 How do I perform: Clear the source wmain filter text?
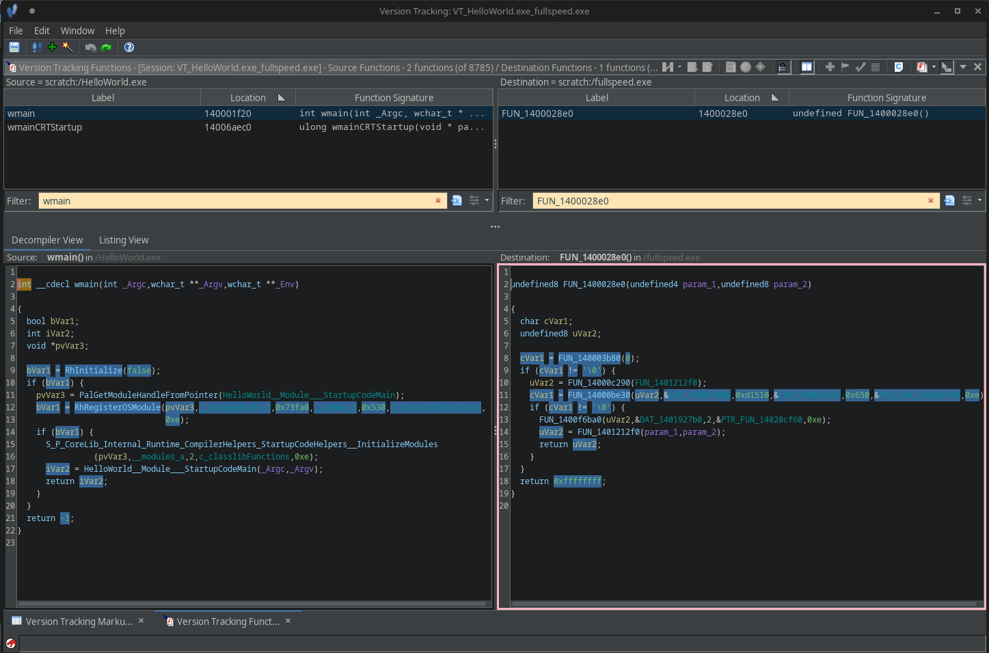438,200
